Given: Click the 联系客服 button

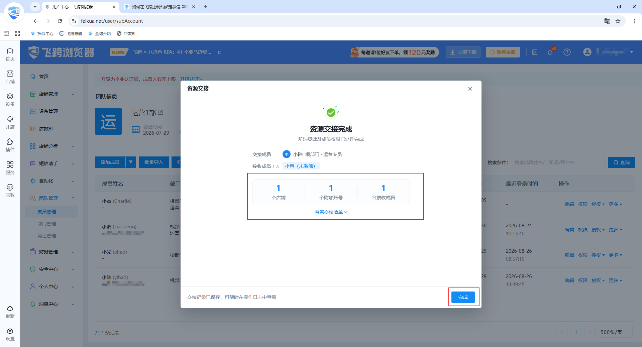Looking at the screenshot, I should pyautogui.click(x=503, y=52).
